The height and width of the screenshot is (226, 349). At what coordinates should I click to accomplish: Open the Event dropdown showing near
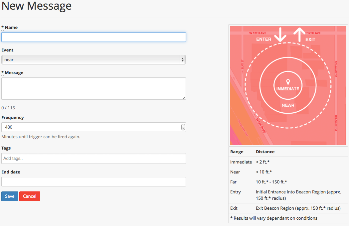[x=93, y=59]
